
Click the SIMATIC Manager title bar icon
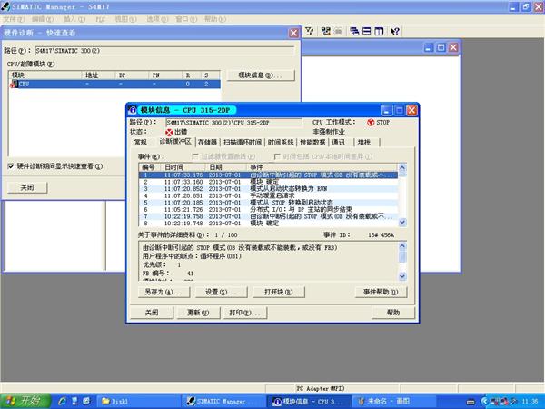pos(5,6)
